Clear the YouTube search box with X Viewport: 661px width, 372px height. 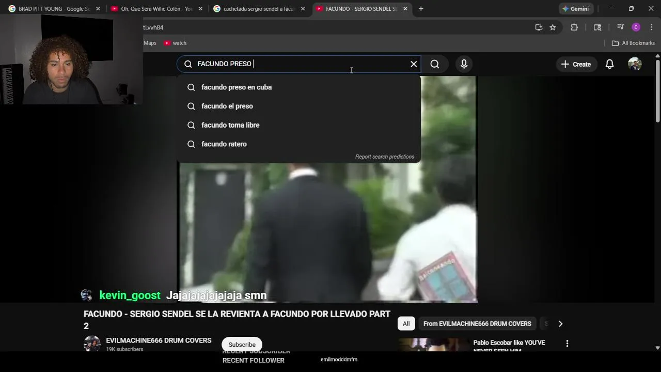click(414, 64)
